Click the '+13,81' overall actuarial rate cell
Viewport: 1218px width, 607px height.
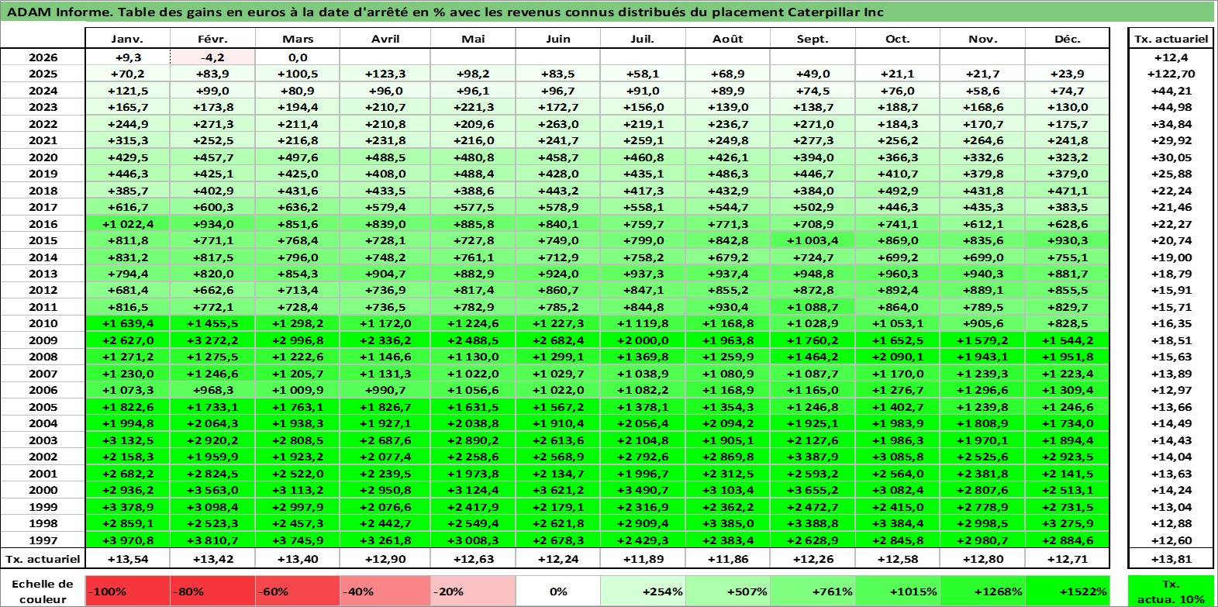click(x=1171, y=559)
